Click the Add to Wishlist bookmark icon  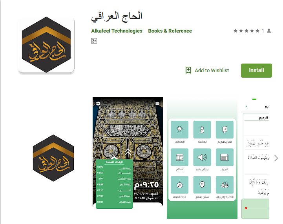[188, 70]
